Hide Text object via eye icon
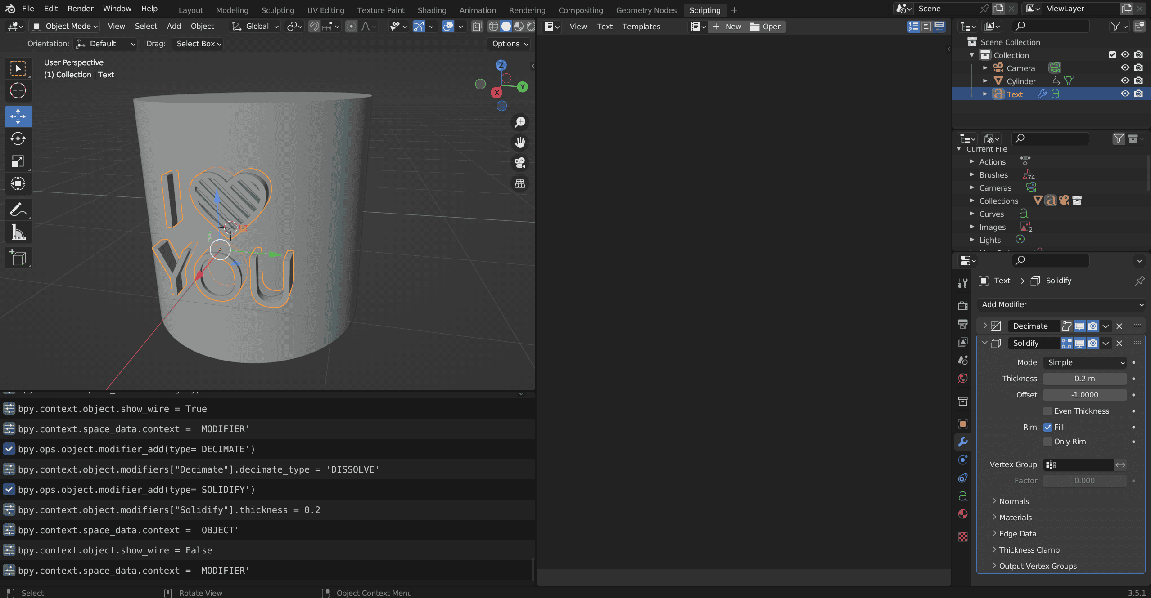This screenshot has height=598, width=1151. 1125,94
